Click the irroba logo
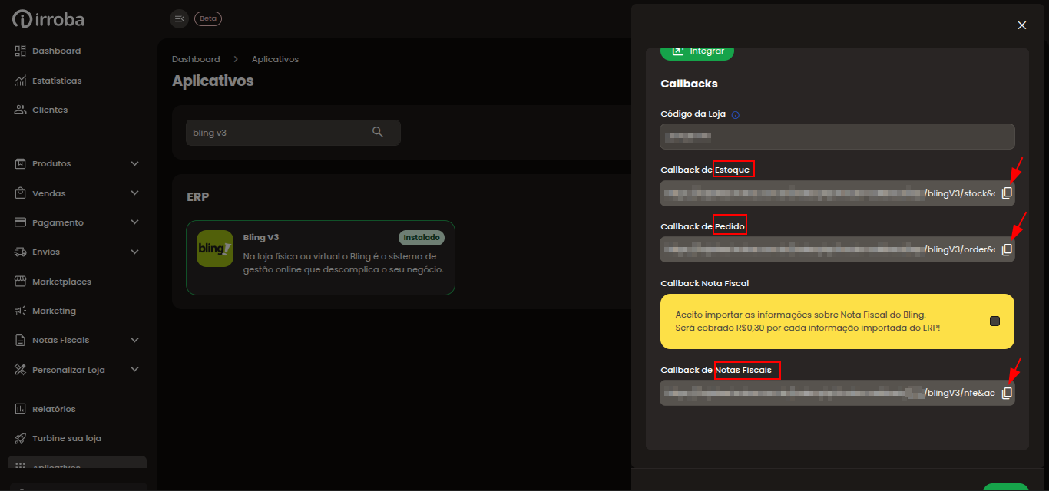Screen dimensions: 1049x491 [48, 19]
